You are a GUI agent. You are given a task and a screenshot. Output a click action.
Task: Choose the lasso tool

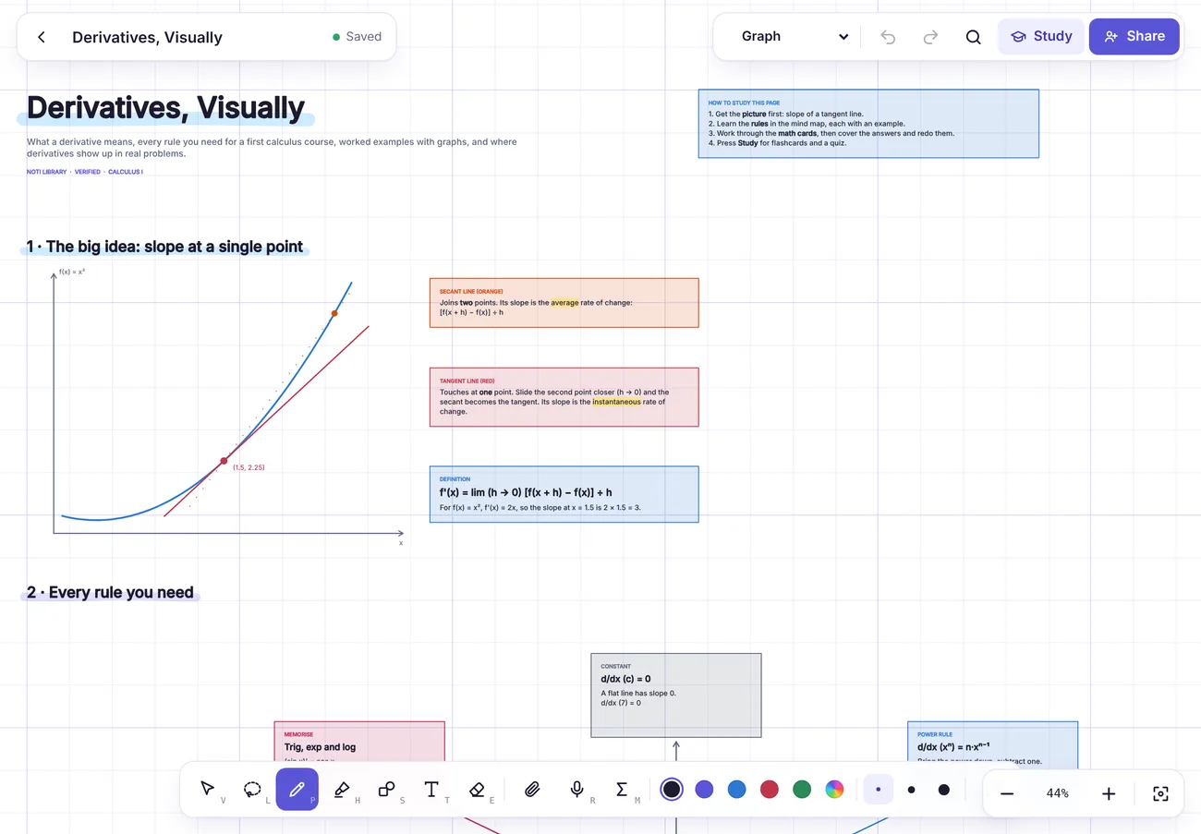tap(252, 790)
